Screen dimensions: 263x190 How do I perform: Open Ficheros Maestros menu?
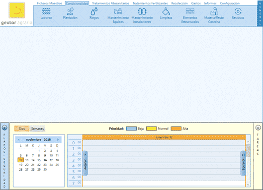click(50, 3)
